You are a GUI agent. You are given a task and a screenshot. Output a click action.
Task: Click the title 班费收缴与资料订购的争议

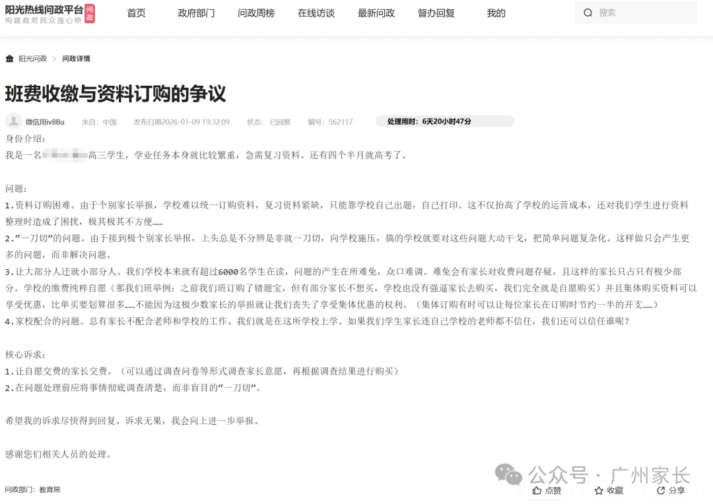click(x=116, y=94)
